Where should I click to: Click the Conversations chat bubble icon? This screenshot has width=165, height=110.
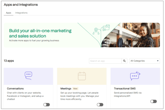[x=28, y=76]
